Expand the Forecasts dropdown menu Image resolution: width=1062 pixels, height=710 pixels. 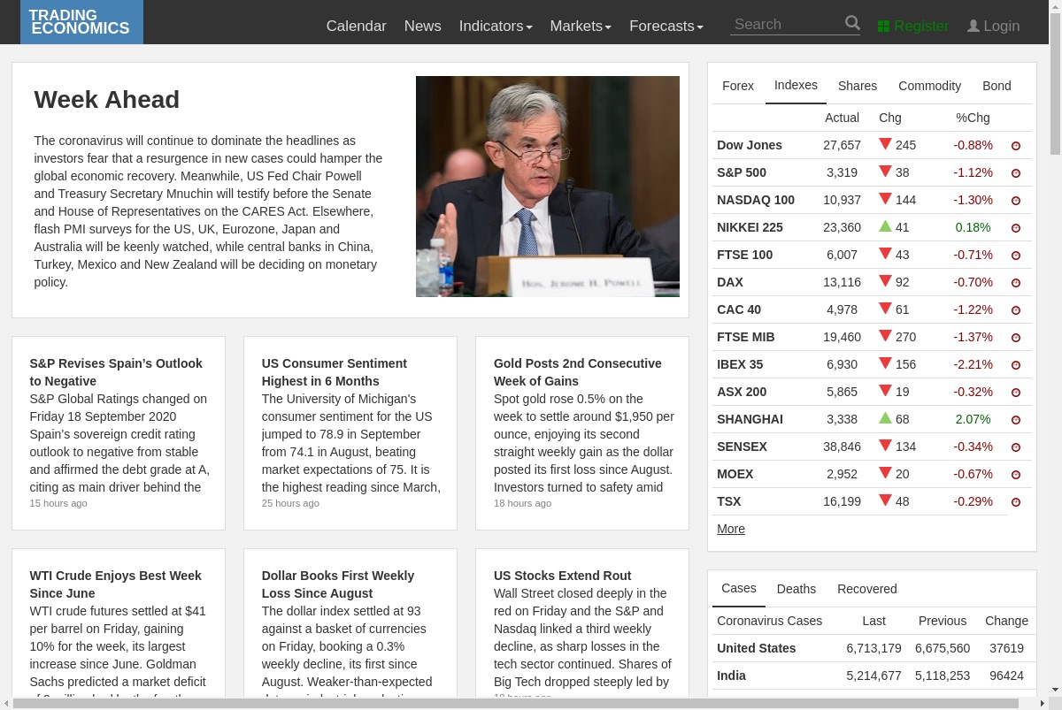666,27
